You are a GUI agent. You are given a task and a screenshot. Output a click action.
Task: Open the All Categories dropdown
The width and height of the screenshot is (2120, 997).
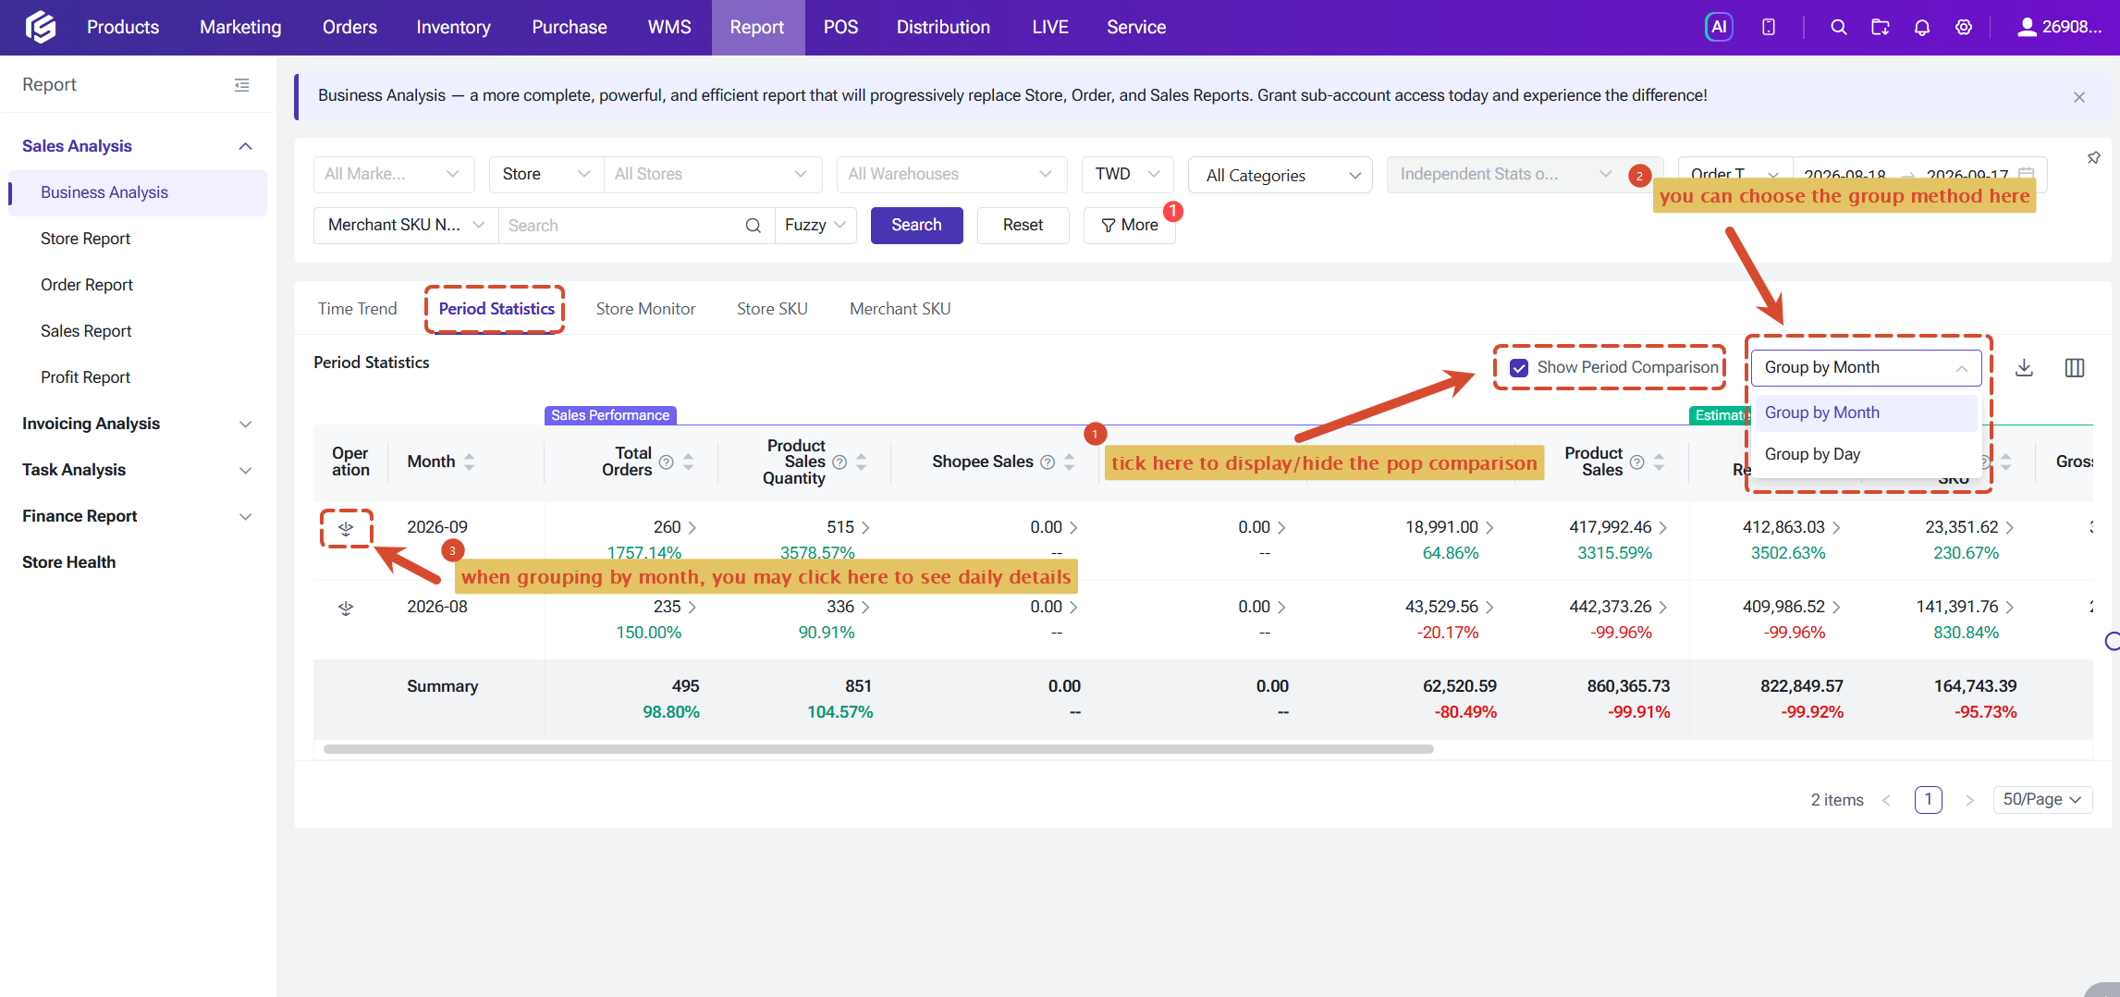click(x=1281, y=175)
